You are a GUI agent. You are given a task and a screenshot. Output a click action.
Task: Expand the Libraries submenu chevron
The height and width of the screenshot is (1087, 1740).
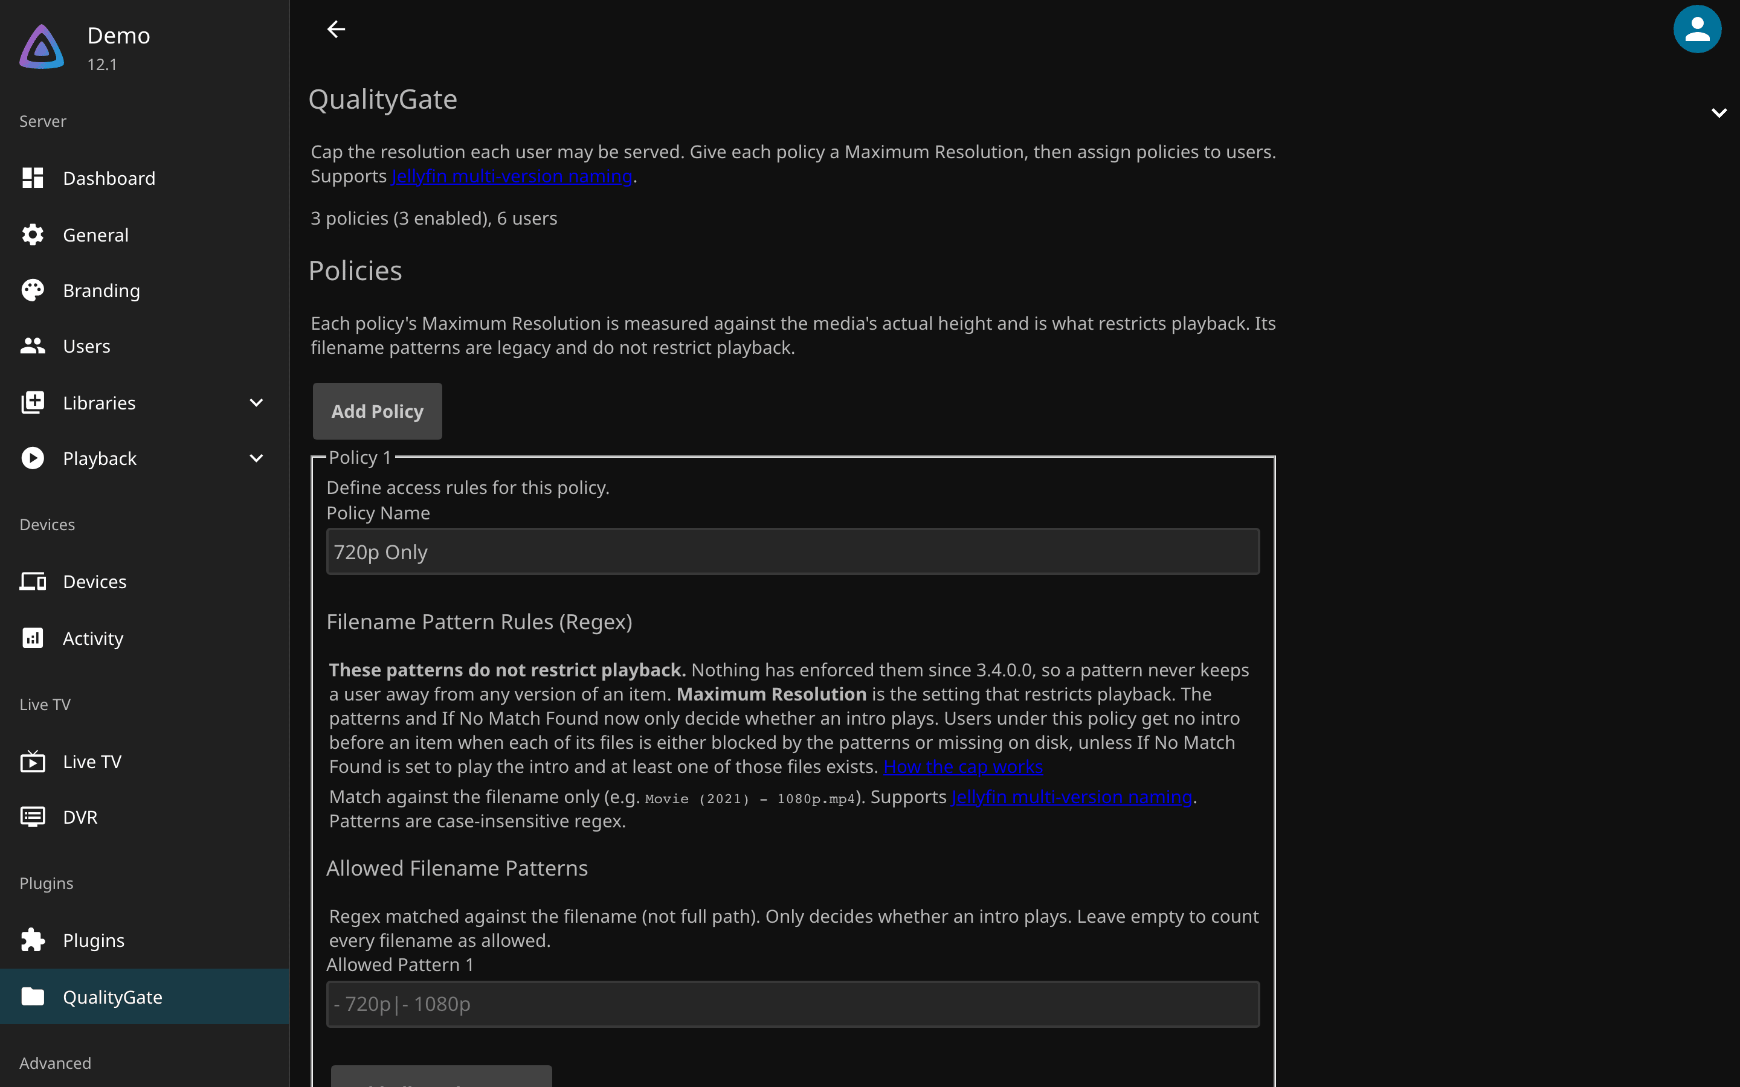pyautogui.click(x=256, y=403)
